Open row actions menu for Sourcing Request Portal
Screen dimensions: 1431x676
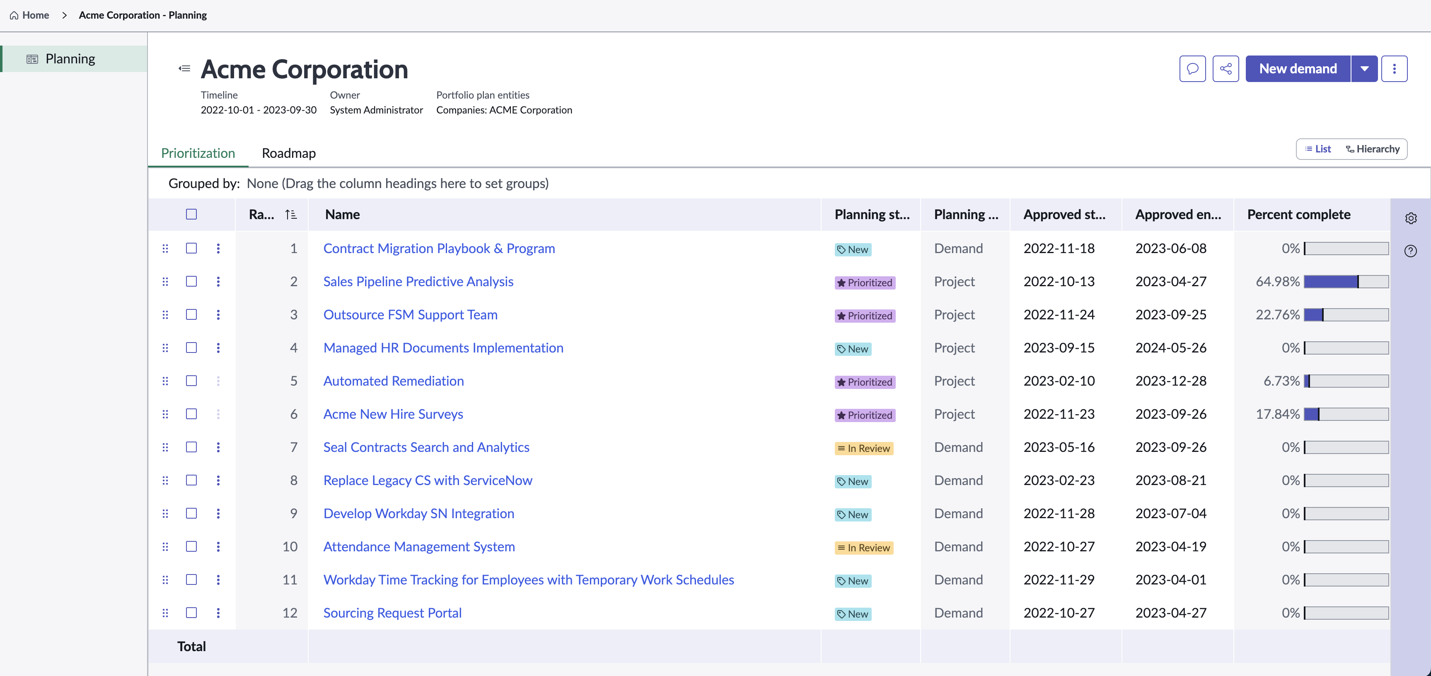coord(218,613)
